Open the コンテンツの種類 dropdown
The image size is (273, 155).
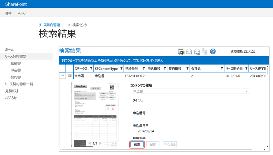(191, 91)
